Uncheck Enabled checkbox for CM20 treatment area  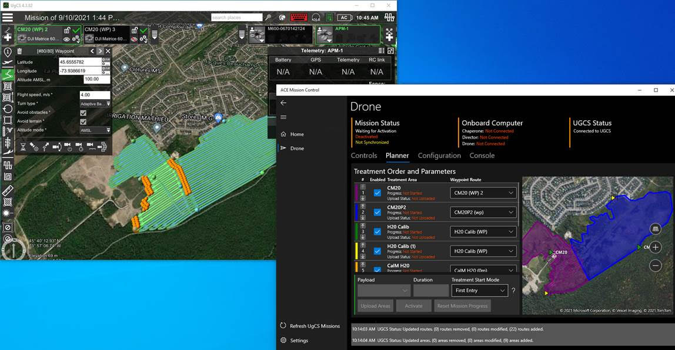pyautogui.click(x=377, y=193)
